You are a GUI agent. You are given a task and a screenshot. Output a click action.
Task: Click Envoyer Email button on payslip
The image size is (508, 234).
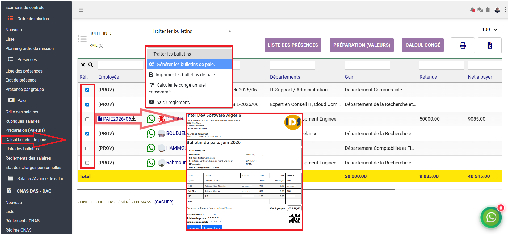pos(212,228)
